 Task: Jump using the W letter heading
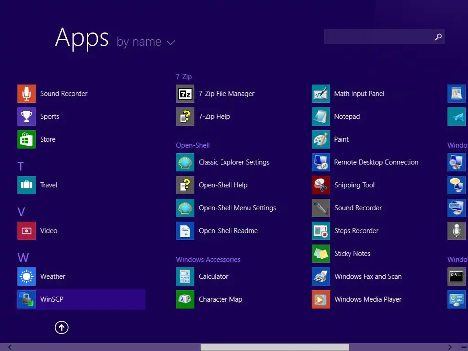pyautogui.click(x=23, y=258)
